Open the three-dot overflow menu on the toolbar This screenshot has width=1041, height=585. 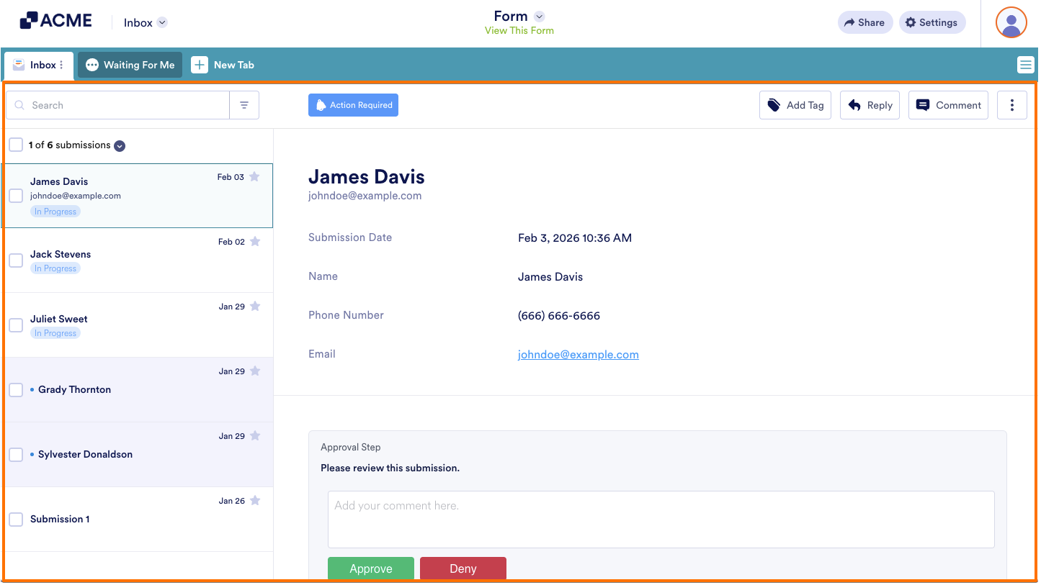click(x=1012, y=104)
